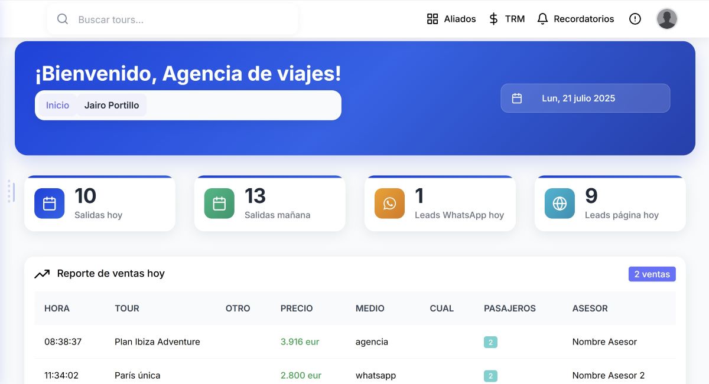
Task: Click the globe Leads página icon
Action: click(x=560, y=204)
